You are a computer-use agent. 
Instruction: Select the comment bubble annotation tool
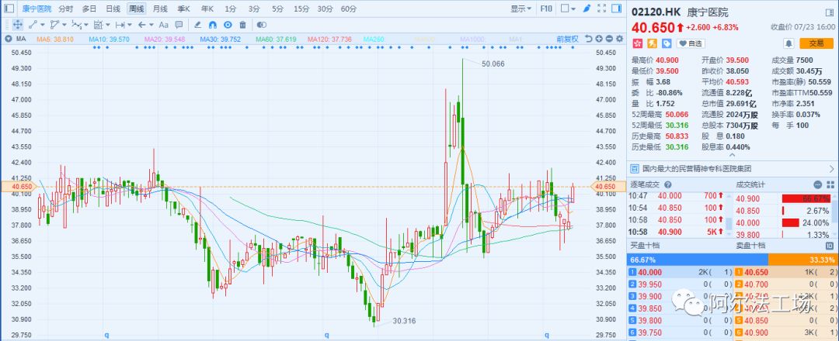(179, 25)
